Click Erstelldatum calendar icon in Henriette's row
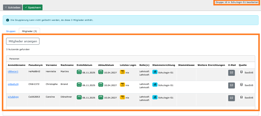261x116 pixels. pos(79,72)
